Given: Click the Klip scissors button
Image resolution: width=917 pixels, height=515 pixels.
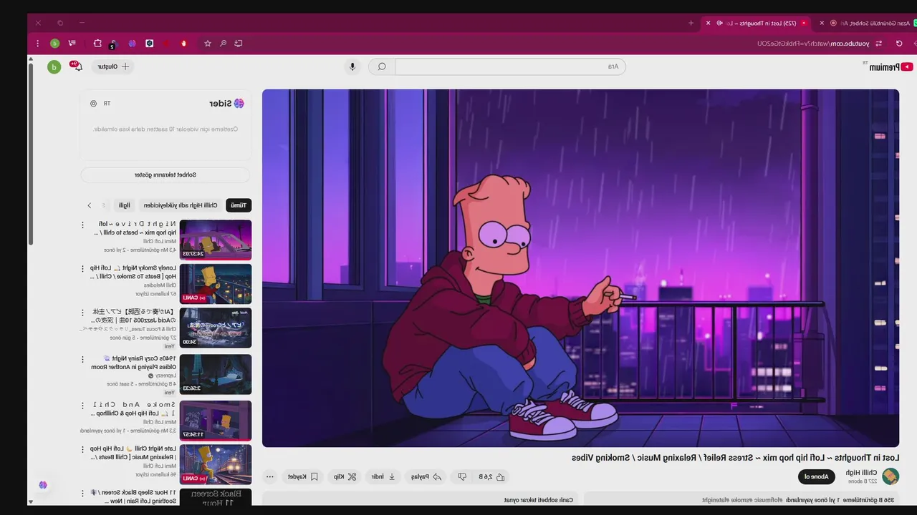Looking at the screenshot, I should click(345, 476).
